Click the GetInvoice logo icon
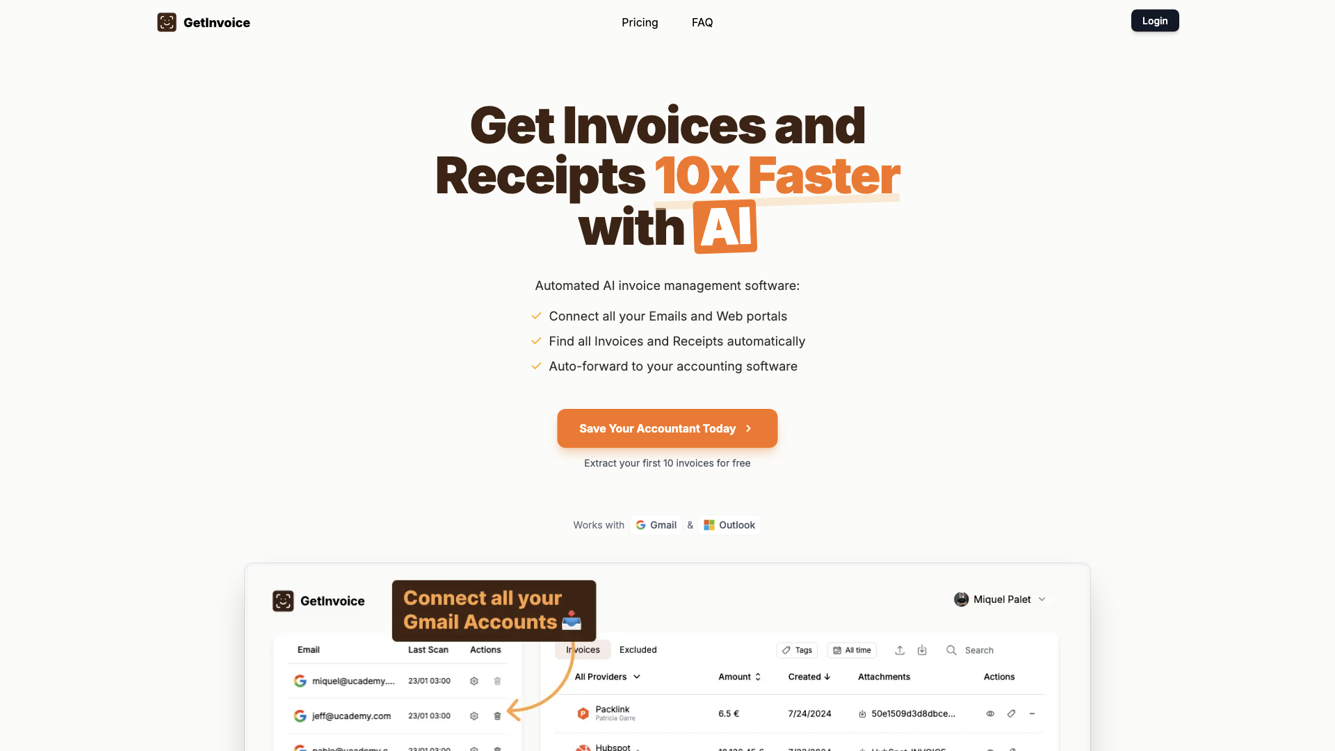This screenshot has width=1335, height=751. point(166,22)
